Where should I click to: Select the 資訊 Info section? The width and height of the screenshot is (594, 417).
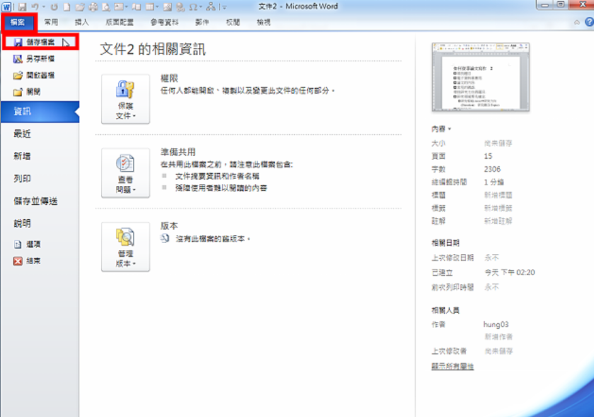tap(40, 111)
